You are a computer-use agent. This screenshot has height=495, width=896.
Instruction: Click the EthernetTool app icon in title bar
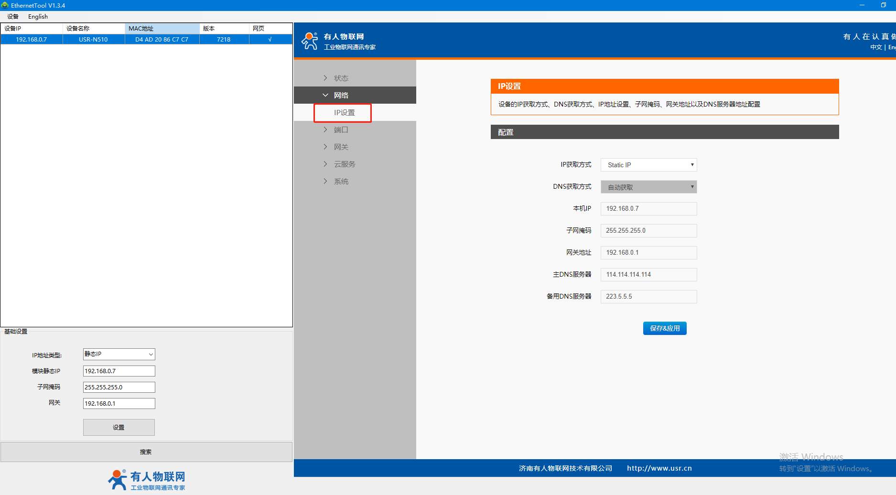point(5,5)
